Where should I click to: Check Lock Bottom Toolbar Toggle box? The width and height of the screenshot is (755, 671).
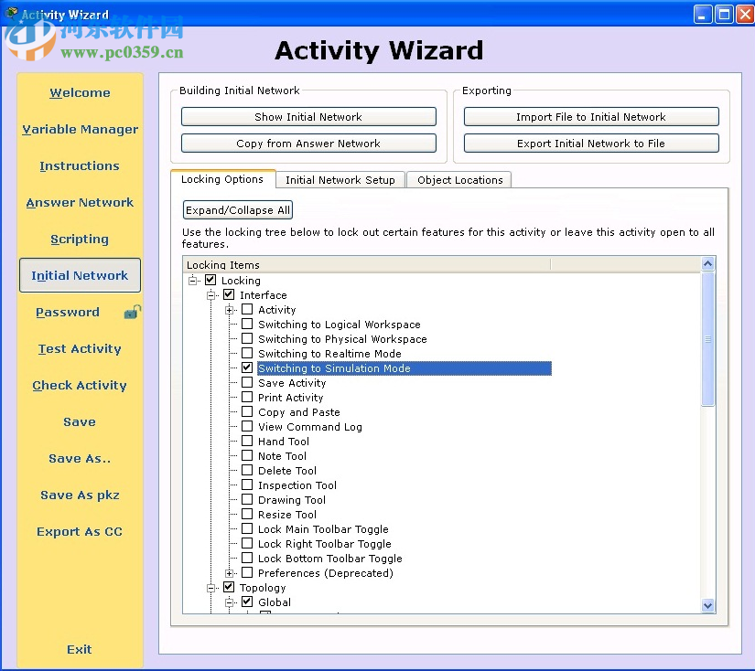(247, 558)
